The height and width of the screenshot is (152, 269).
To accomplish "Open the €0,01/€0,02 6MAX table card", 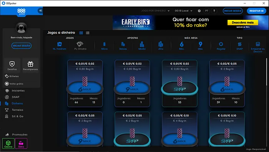I will pyautogui.click(x=85, y=83).
